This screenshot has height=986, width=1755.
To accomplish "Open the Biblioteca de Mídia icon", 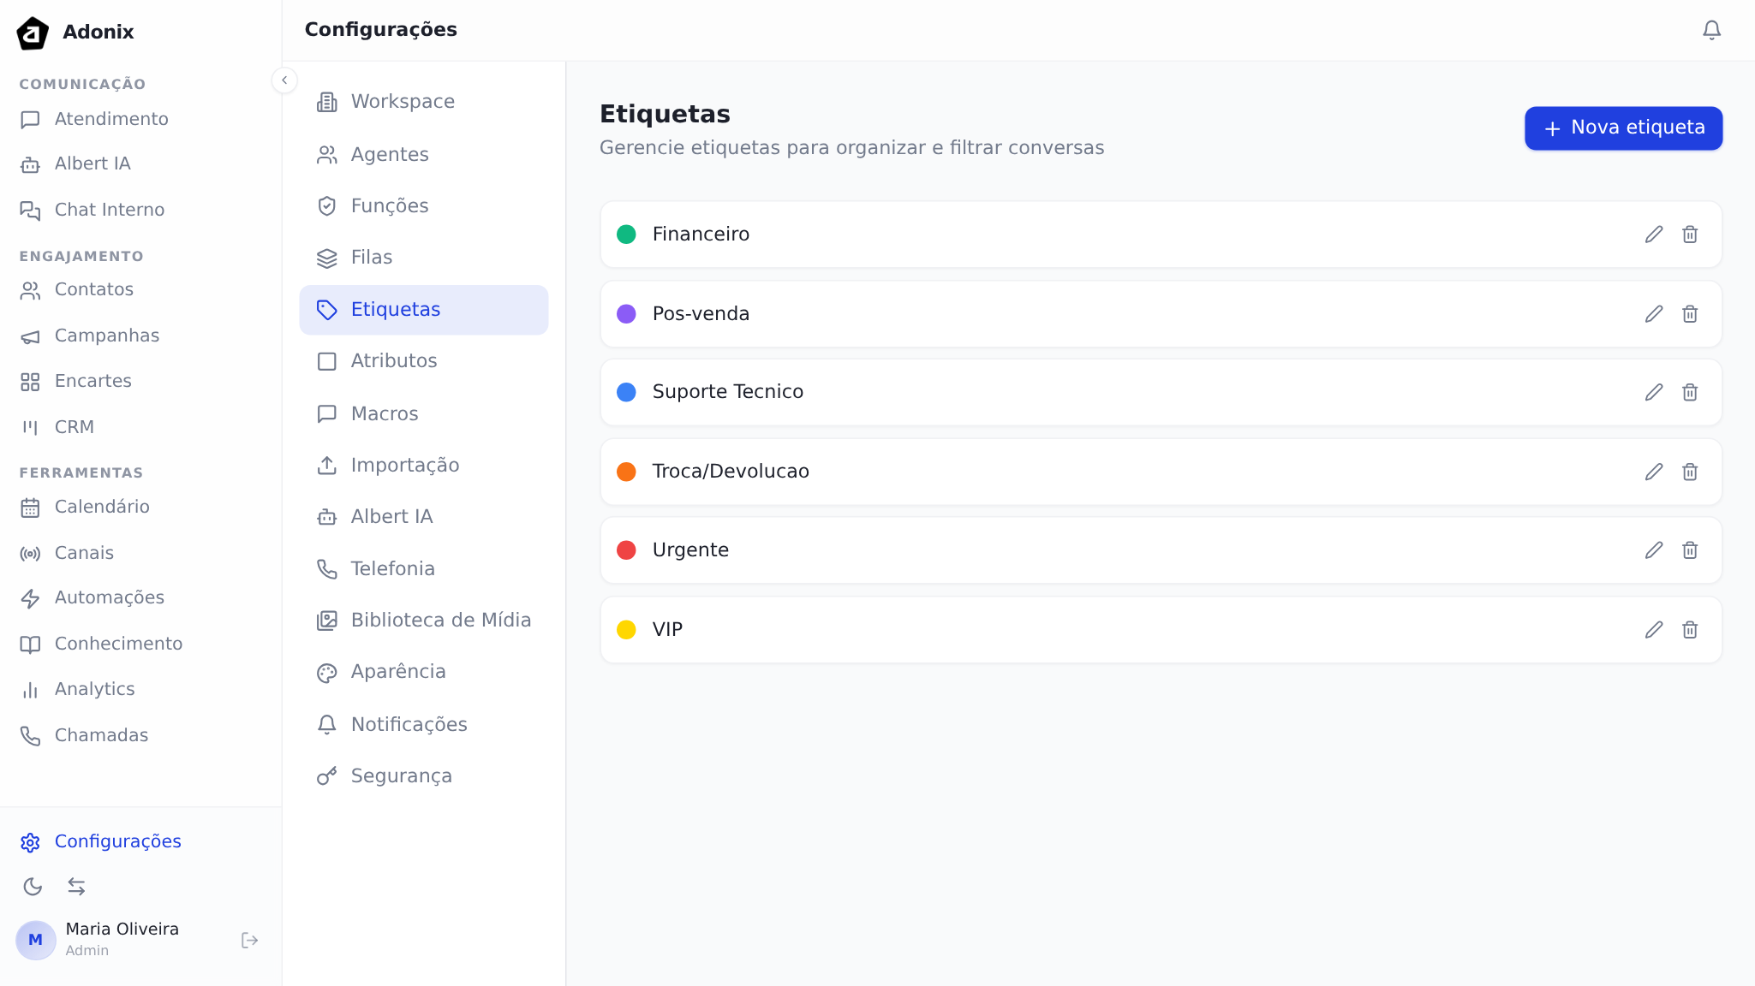I will coord(326,620).
